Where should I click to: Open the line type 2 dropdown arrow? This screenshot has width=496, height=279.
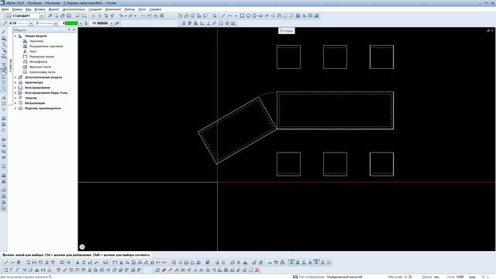click(x=56, y=23)
